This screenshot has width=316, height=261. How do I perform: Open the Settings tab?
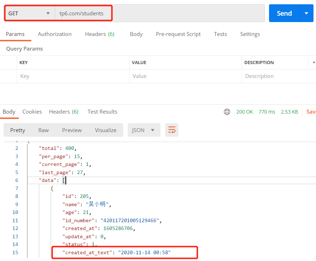(x=250, y=34)
